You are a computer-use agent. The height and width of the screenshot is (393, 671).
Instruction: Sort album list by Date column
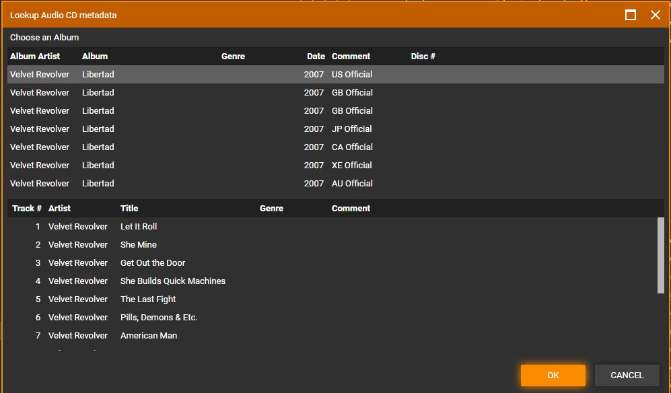tap(316, 57)
